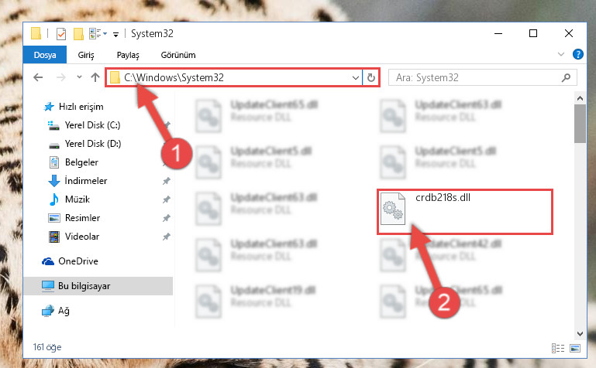Refresh the System32 folder view
Screen dimensions: 596x368
click(x=371, y=77)
